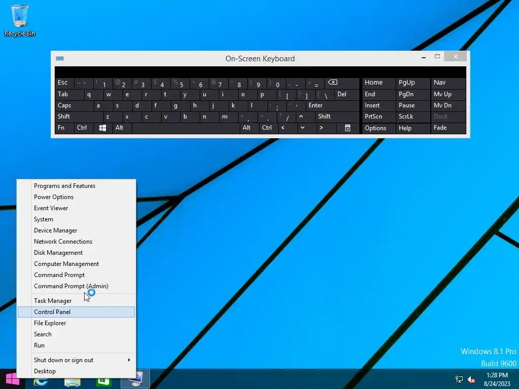Click the PrtScn key
Viewport: 519px width, 389px height.
(x=379, y=116)
